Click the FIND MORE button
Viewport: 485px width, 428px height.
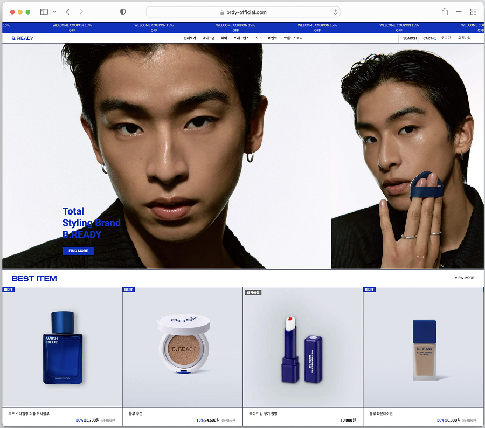(x=78, y=251)
